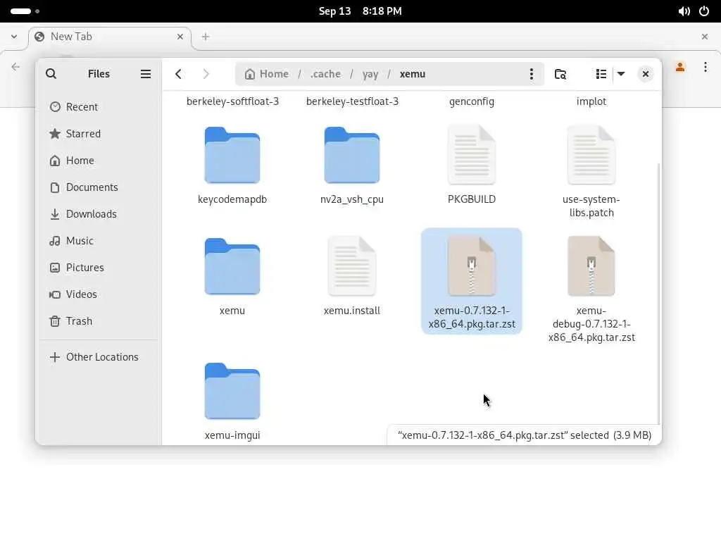Open the browser profile icon
This screenshot has height=548, width=721.
coord(680,67)
